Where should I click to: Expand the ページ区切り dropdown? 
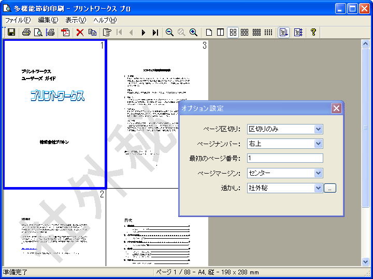318,129
